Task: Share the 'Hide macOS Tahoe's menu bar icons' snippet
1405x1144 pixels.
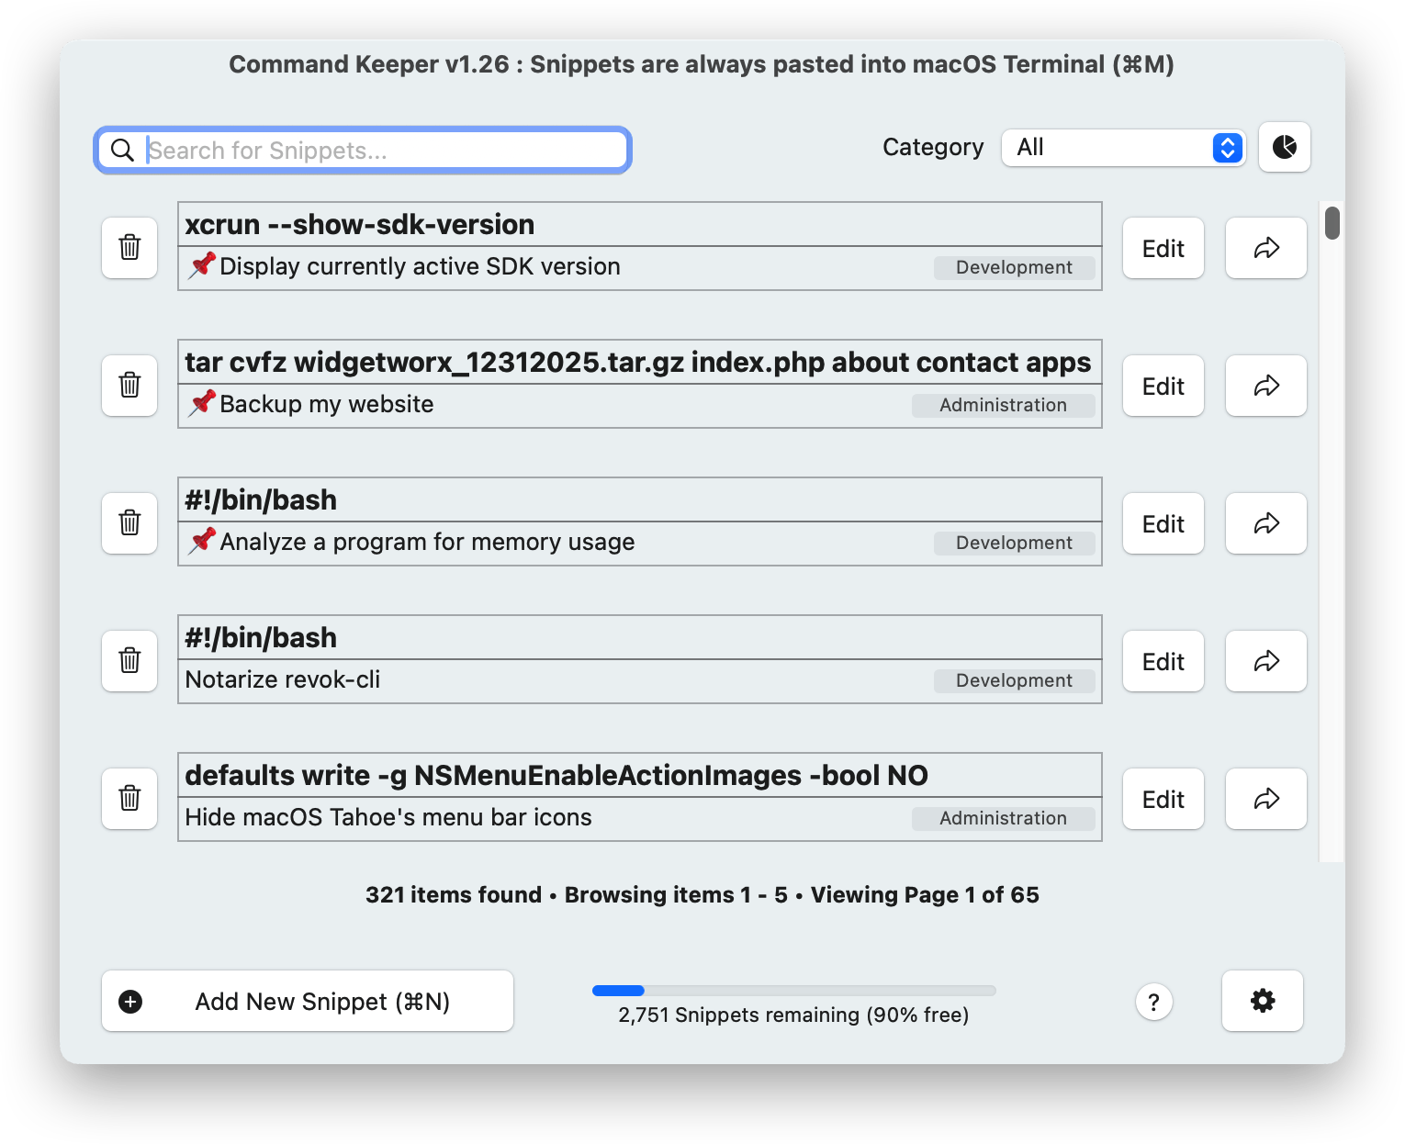Action: (x=1265, y=799)
